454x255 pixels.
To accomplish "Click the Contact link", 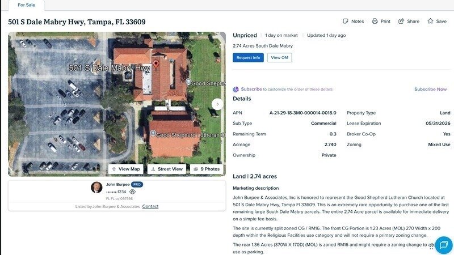I will [150, 206].
